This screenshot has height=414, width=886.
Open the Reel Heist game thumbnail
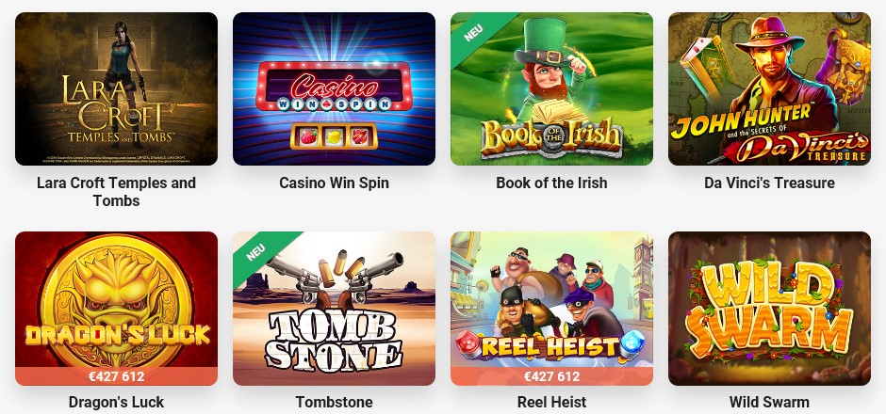pyautogui.click(x=551, y=309)
